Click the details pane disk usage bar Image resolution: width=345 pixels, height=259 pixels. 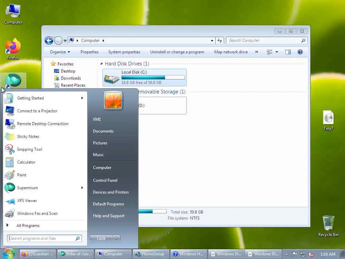(152, 211)
